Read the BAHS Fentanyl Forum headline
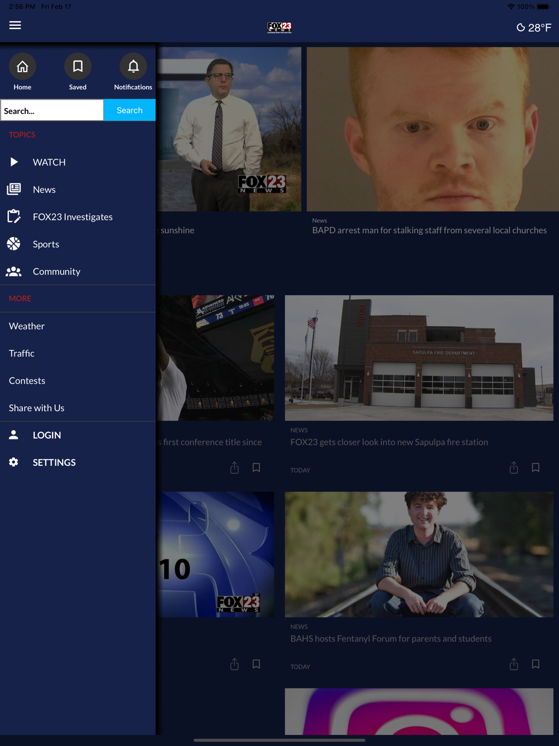 (391, 639)
